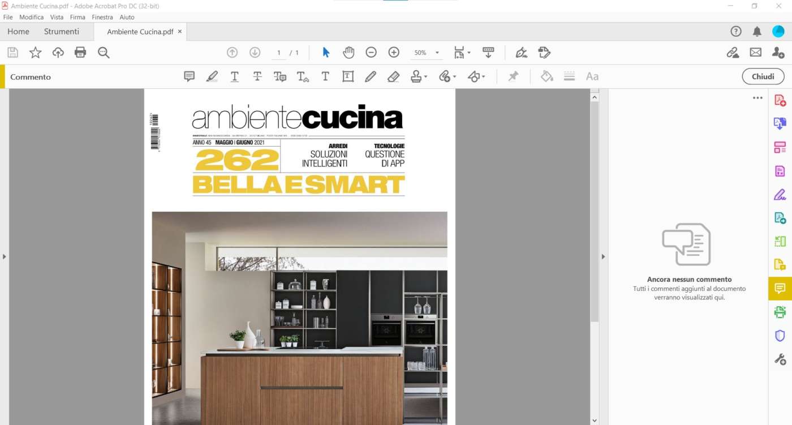Open the Finestra menu

pyautogui.click(x=102, y=17)
